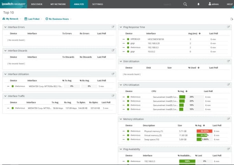Open the No Business Hours dropdown
The width and height of the screenshot is (234, 165).
[x=58, y=19]
